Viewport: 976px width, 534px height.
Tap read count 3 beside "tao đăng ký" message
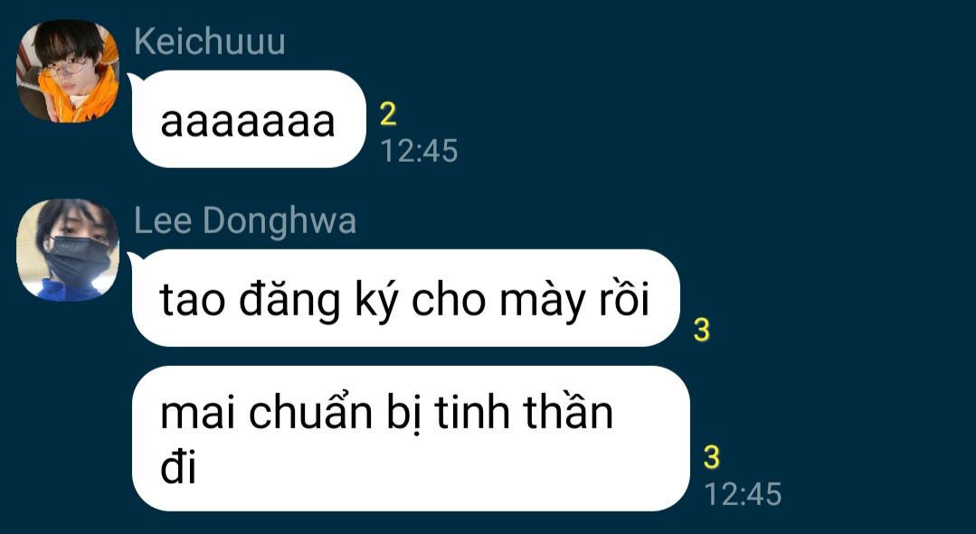point(702,330)
